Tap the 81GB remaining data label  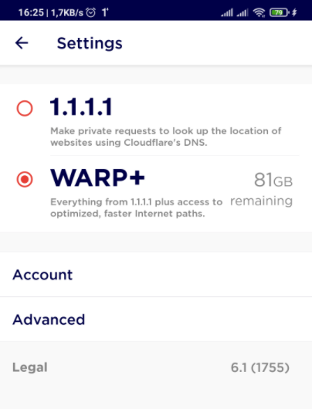(261, 189)
